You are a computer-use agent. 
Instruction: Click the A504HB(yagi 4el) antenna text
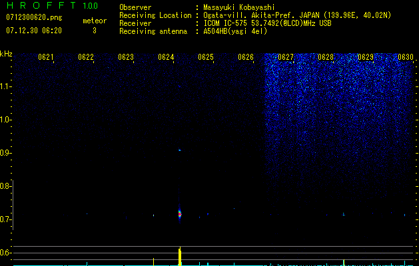(x=235, y=31)
